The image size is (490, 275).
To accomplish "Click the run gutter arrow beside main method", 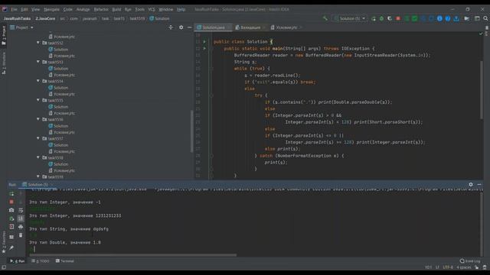I will click(x=204, y=48).
